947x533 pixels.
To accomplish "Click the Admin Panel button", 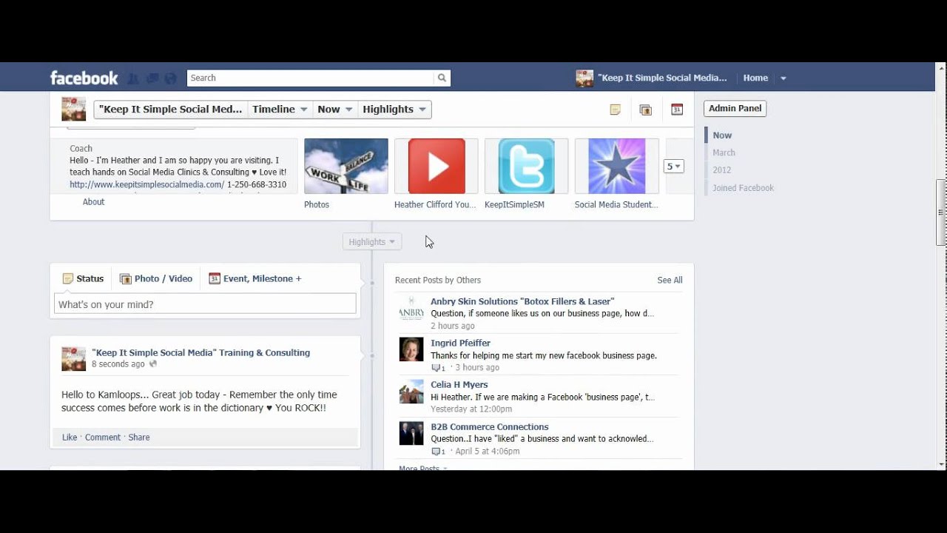I will click(735, 108).
